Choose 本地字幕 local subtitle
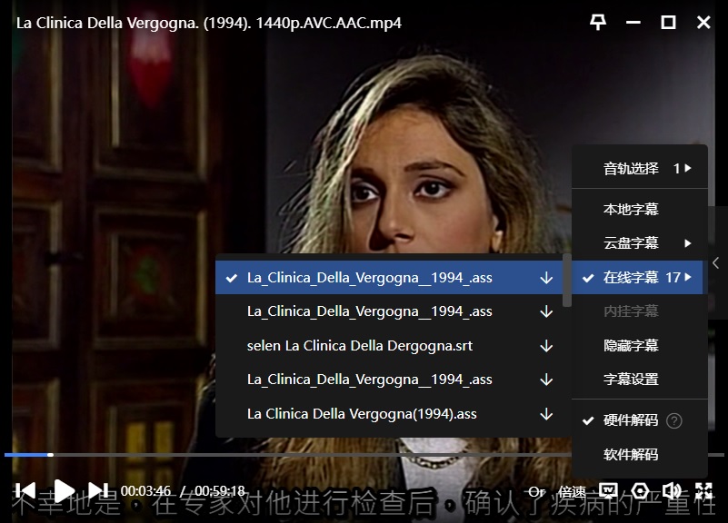728x523 pixels. (631, 210)
